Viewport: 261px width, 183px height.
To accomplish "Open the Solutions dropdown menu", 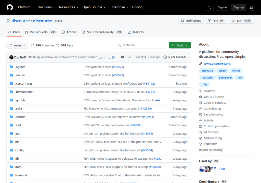I will coord(46,7).
